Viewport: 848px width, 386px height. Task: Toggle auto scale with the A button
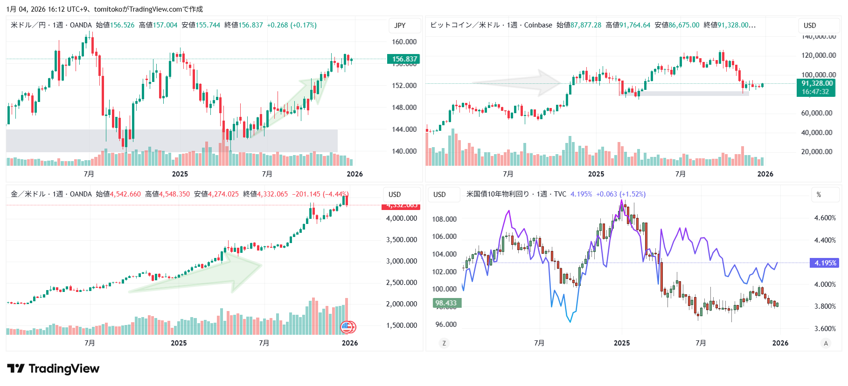826,343
